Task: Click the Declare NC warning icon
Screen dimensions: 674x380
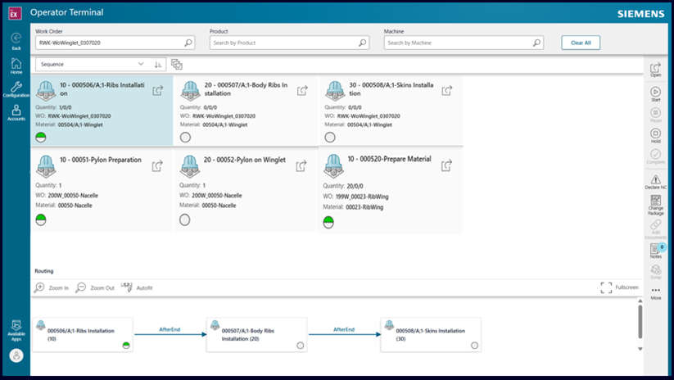Action: point(655,181)
